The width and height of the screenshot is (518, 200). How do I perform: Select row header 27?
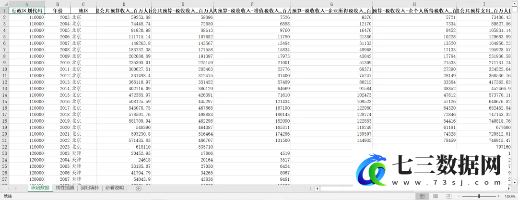pos(4,179)
